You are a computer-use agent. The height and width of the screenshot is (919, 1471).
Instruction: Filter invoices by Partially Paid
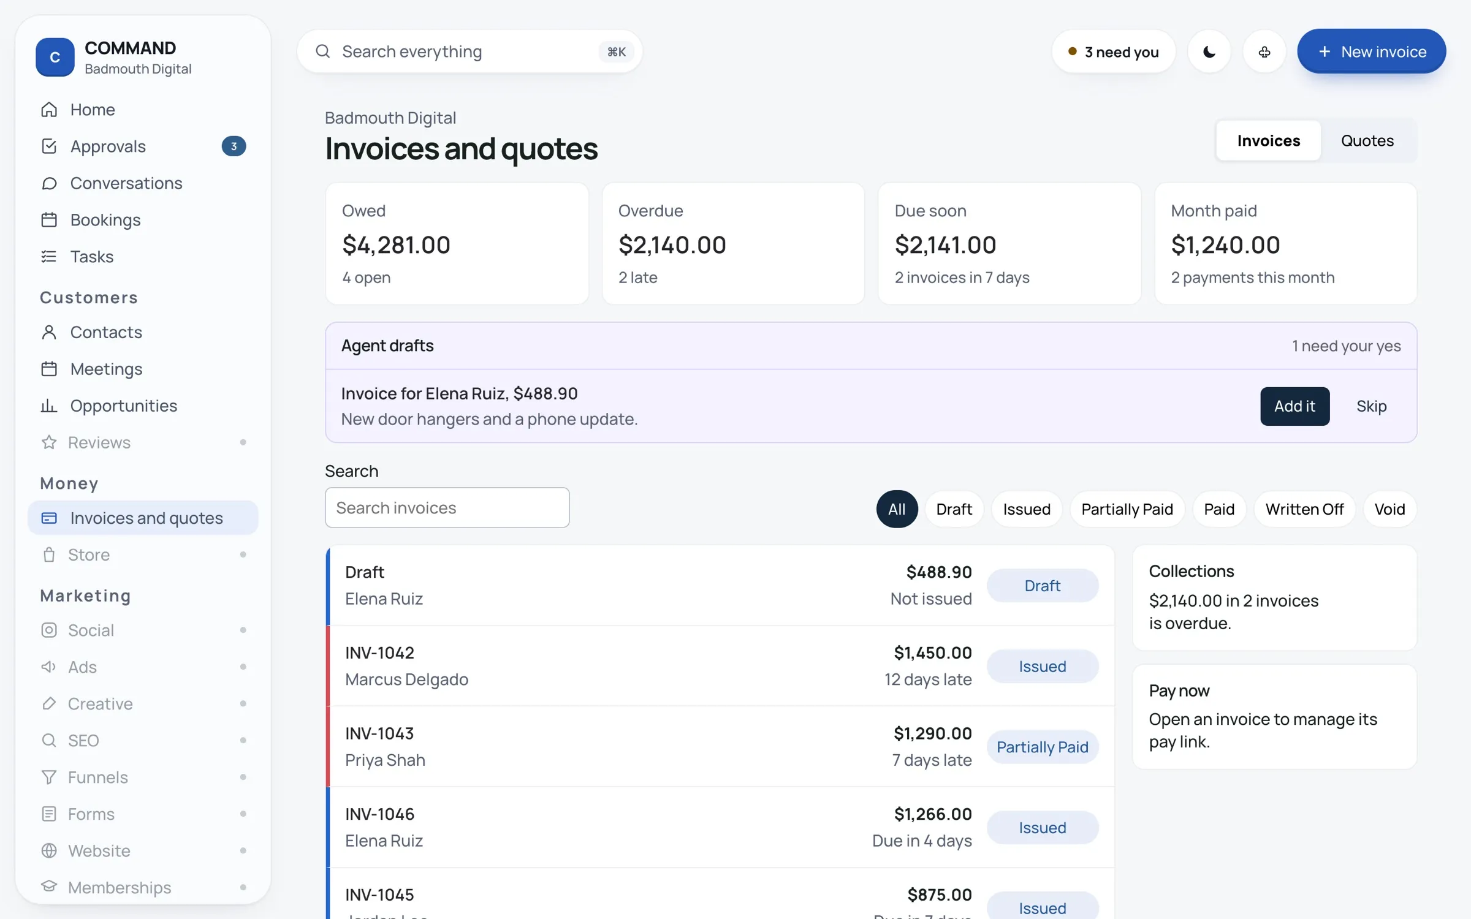click(1127, 509)
